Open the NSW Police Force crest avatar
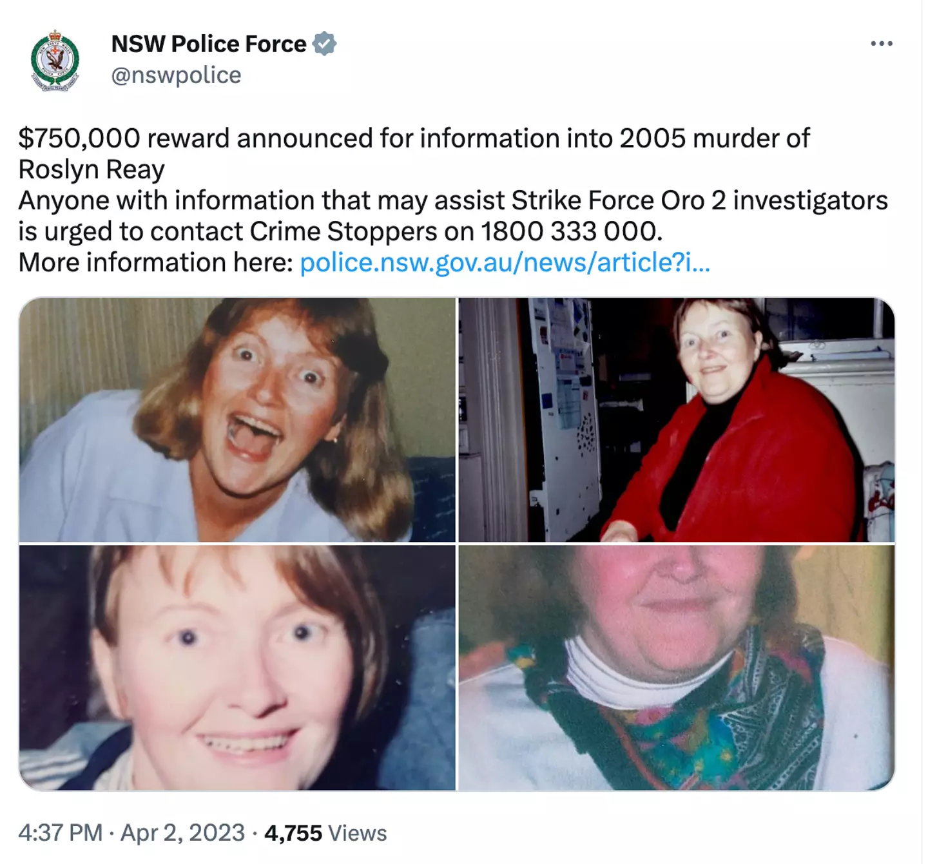 click(x=55, y=60)
